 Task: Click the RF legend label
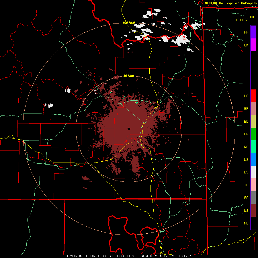[x=246, y=32]
